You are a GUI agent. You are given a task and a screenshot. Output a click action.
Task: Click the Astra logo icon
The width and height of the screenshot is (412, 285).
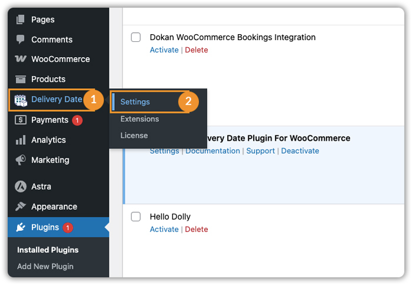tap(21, 187)
